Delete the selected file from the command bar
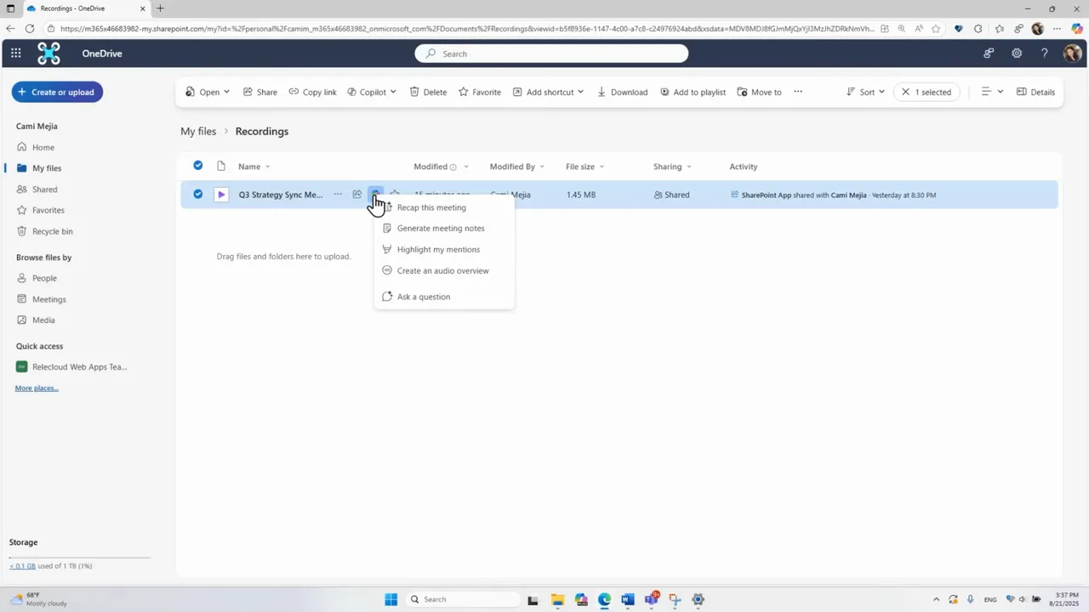Screen dimensions: 1089x612 (x=428, y=92)
